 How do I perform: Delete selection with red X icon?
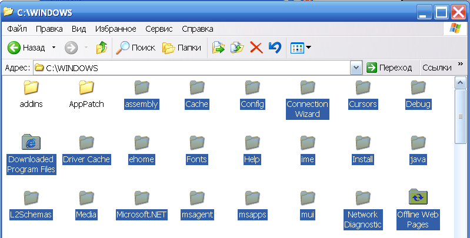click(x=256, y=48)
